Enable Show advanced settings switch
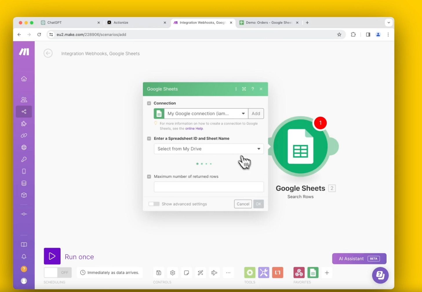Viewport: 422px width, 292px height. pyautogui.click(x=154, y=204)
